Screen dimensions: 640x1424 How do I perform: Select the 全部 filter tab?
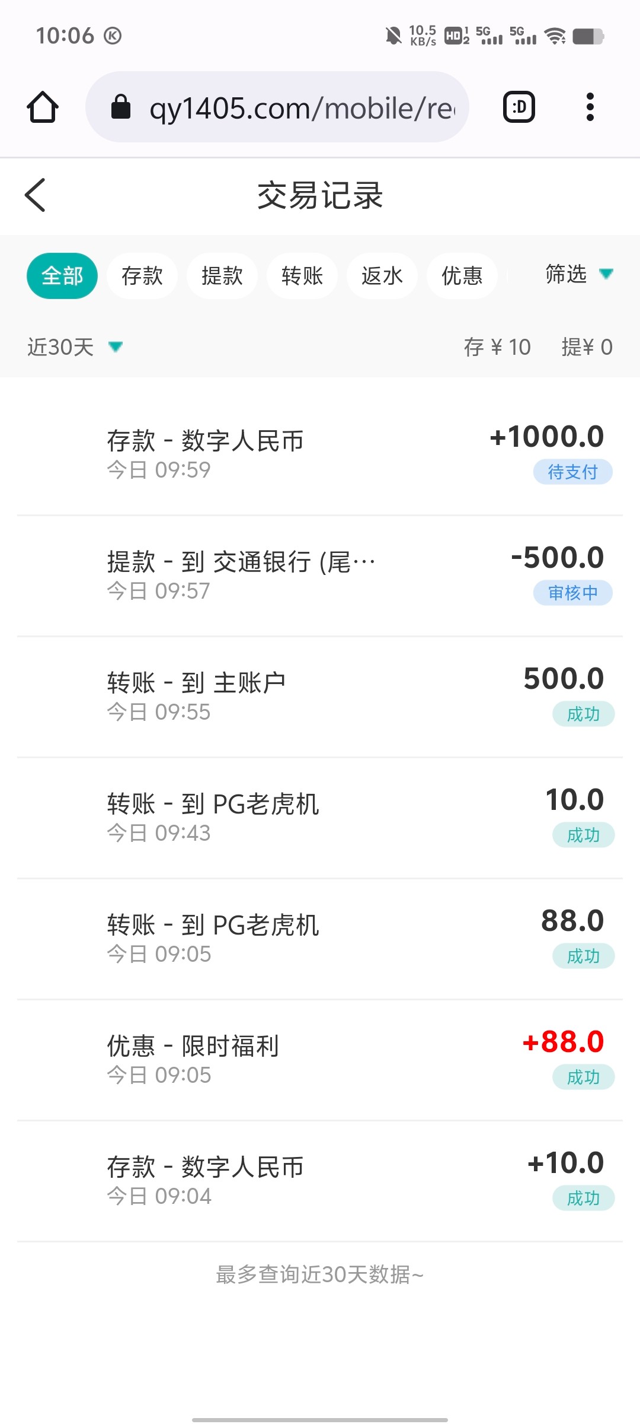pos(62,276)
